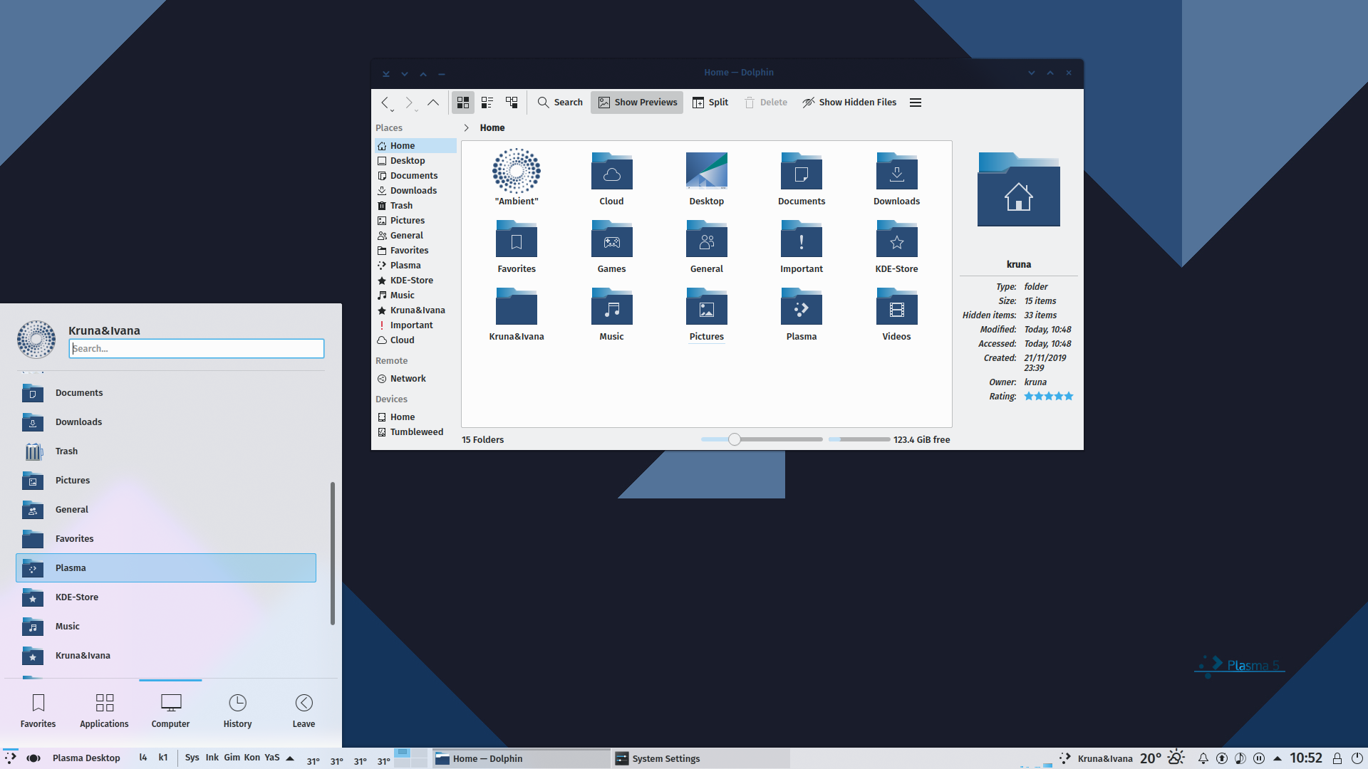Click the Home breadcrumb label
This screenshot has width=1368, height=769.
click(492, 128)
